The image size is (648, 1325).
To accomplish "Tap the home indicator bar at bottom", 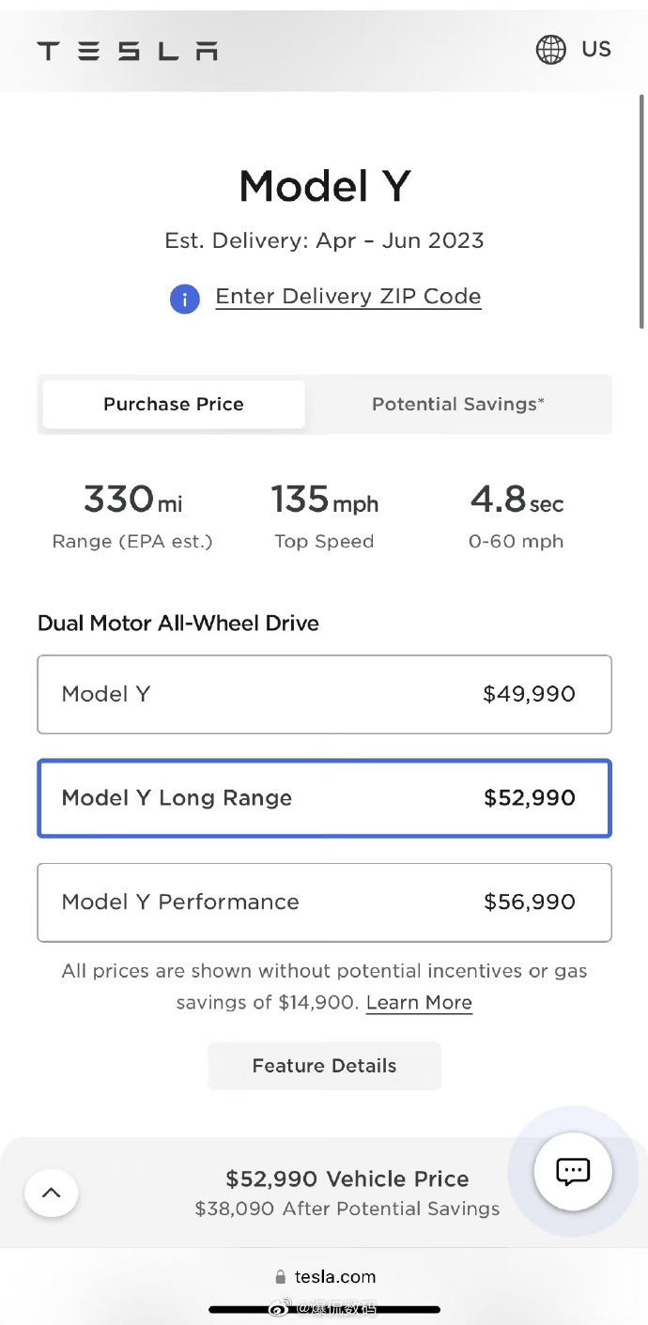I will coord(324,1309).
